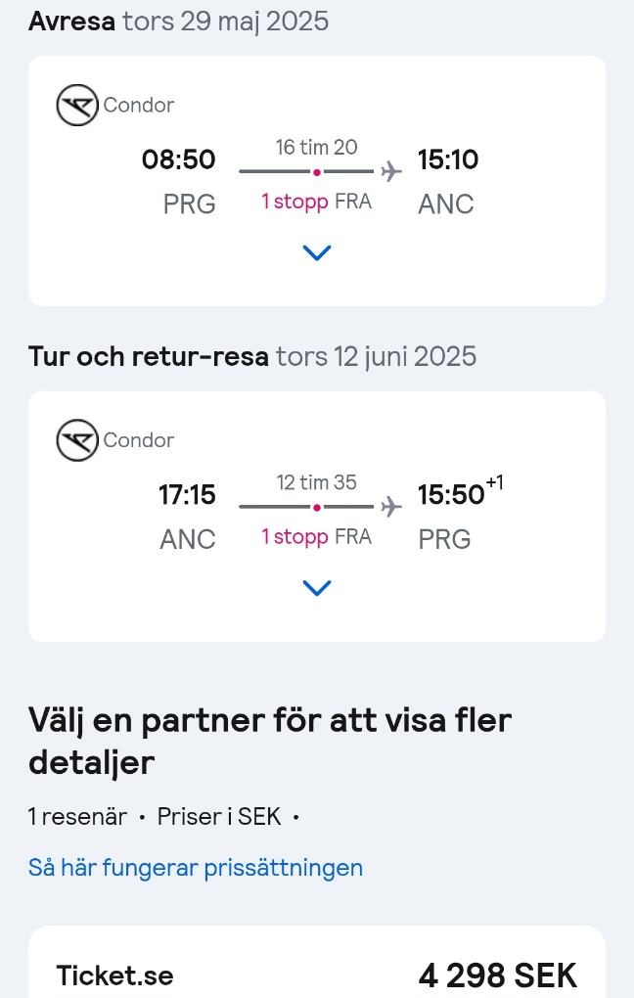The image size is (634, 998).
Task: Click '1 stopp FRA' on outbound flight
Action: pyautogui.click(x=316, y=202)
